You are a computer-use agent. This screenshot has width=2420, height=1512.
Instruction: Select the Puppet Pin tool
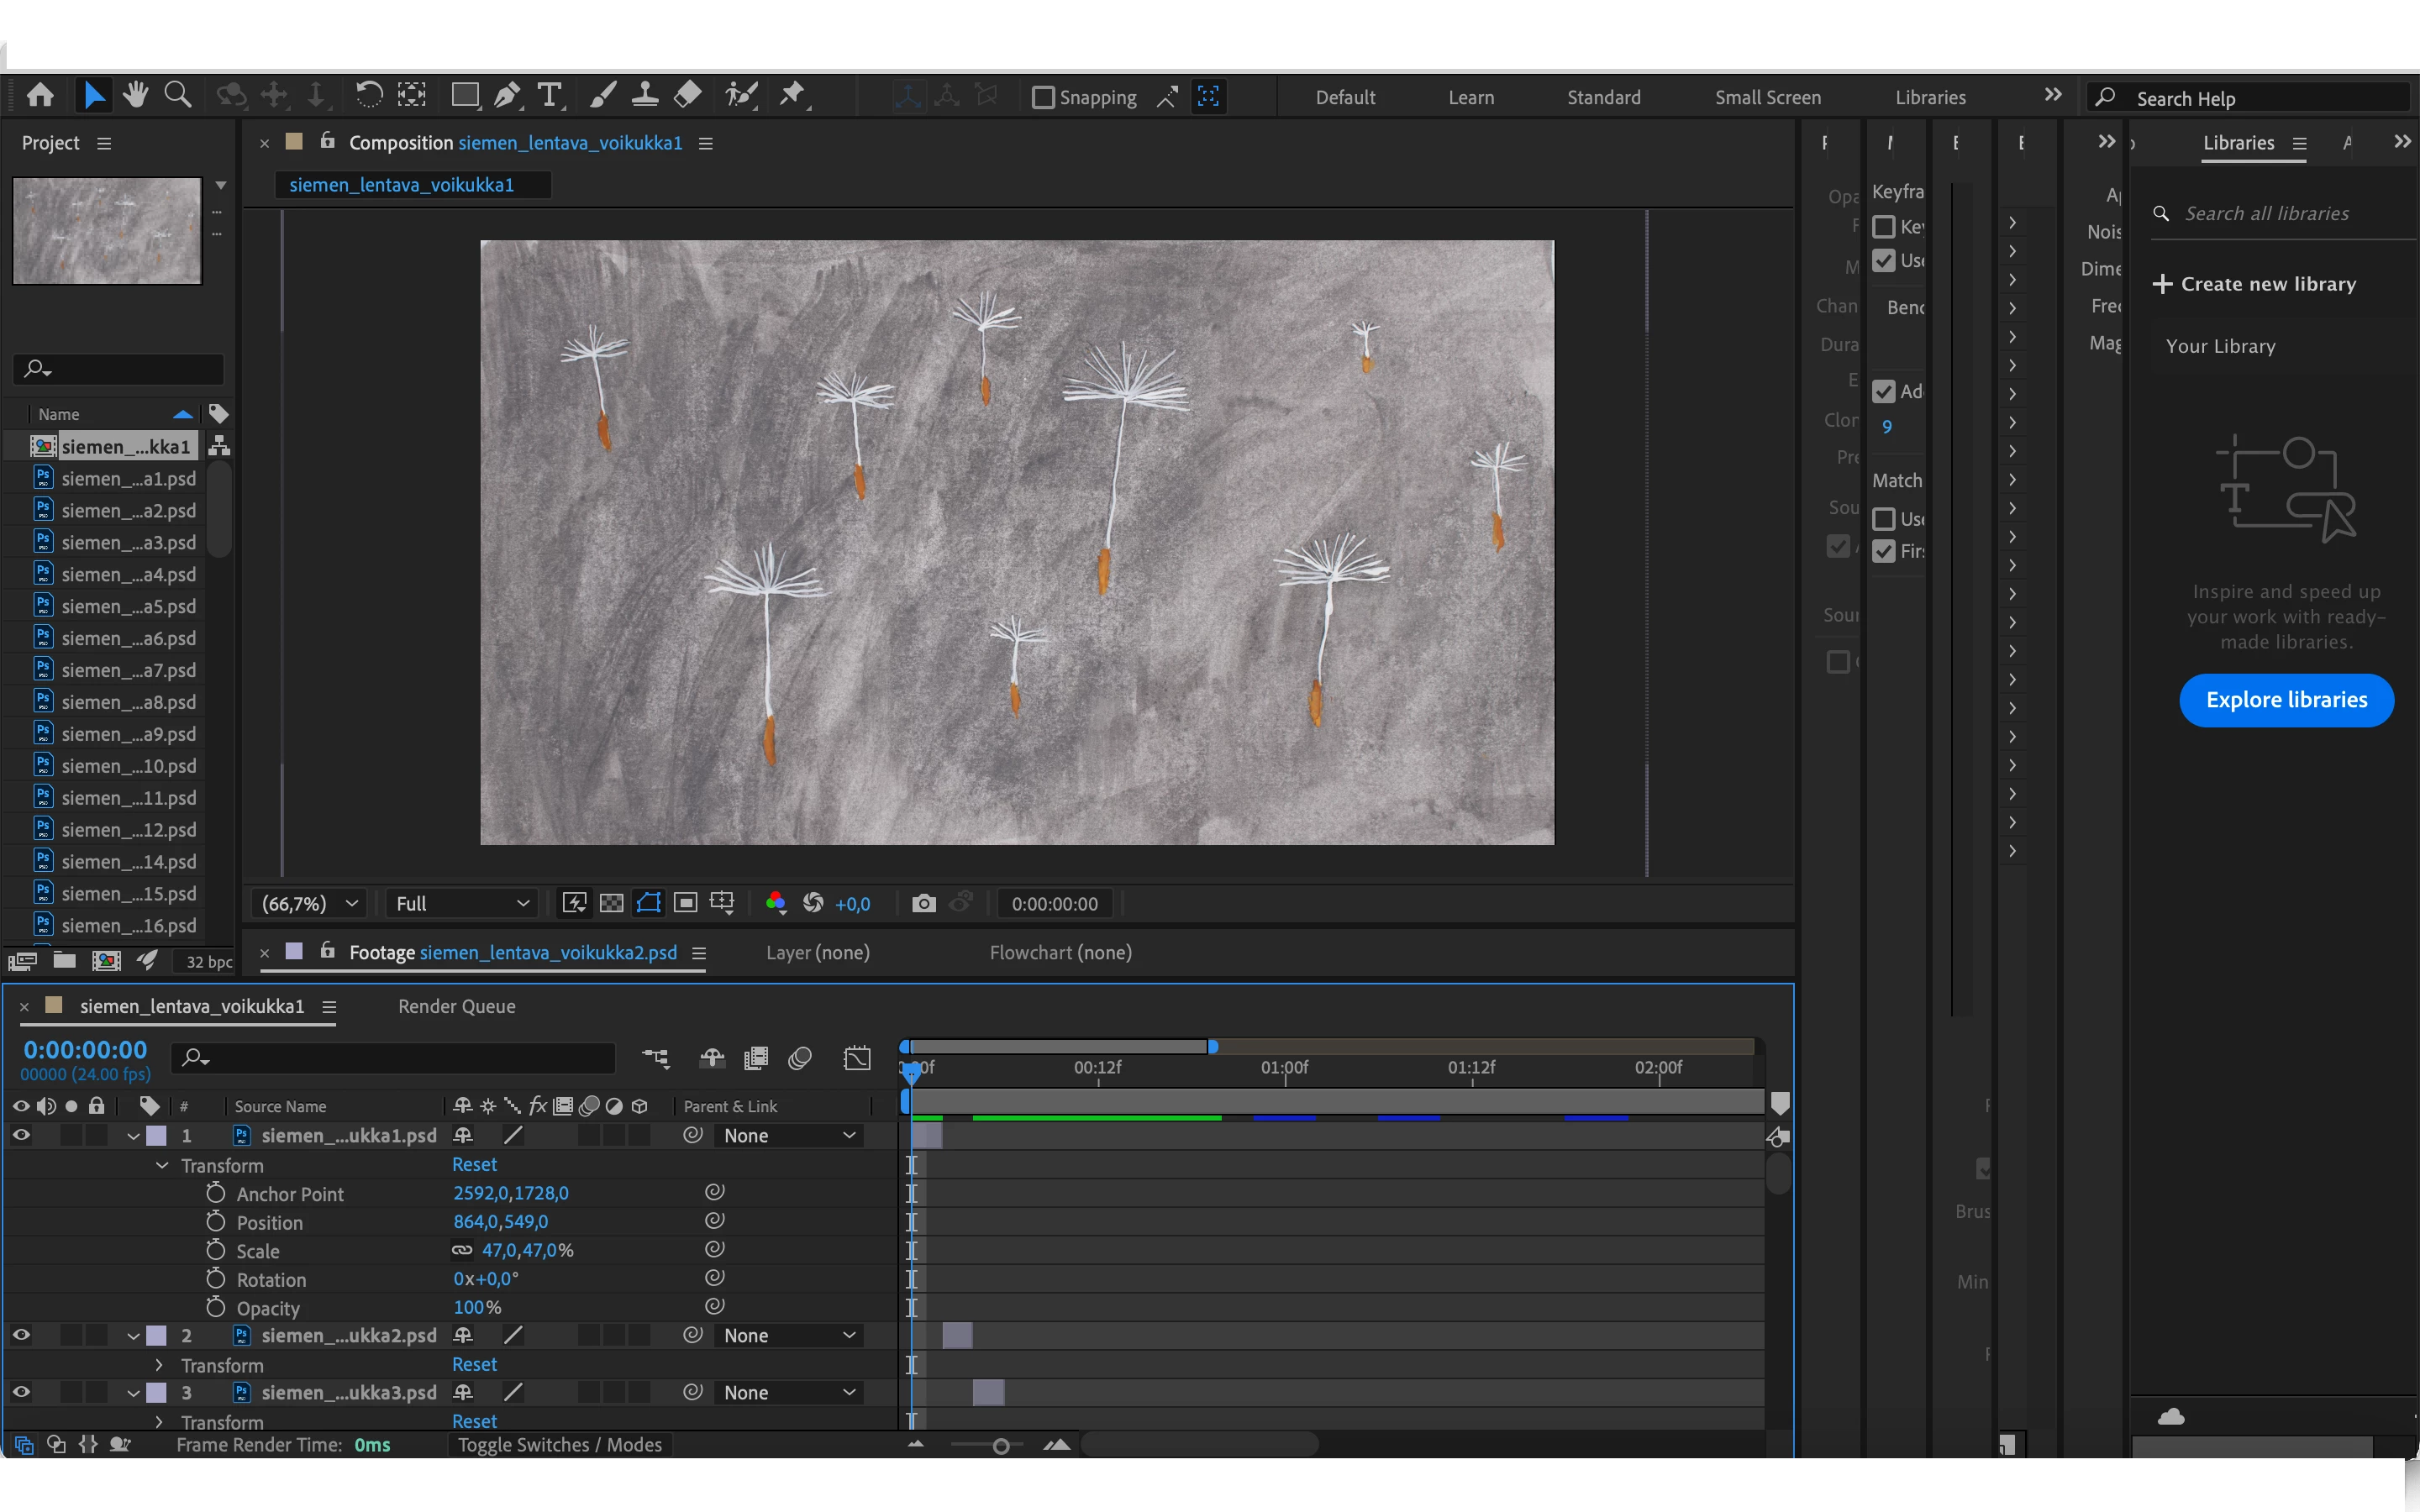[x=792, y=96]
